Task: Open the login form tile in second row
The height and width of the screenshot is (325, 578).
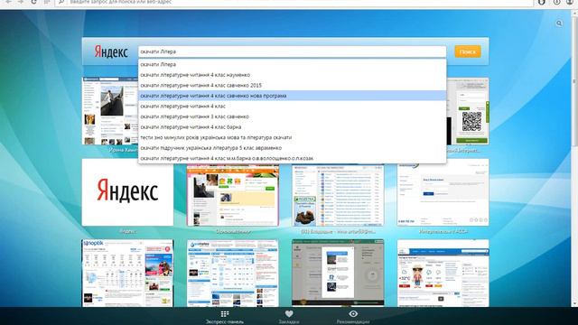Action: (443, 192)
